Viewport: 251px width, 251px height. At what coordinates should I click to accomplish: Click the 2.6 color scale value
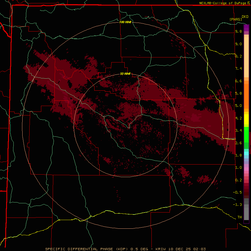[x=238, y=143]
